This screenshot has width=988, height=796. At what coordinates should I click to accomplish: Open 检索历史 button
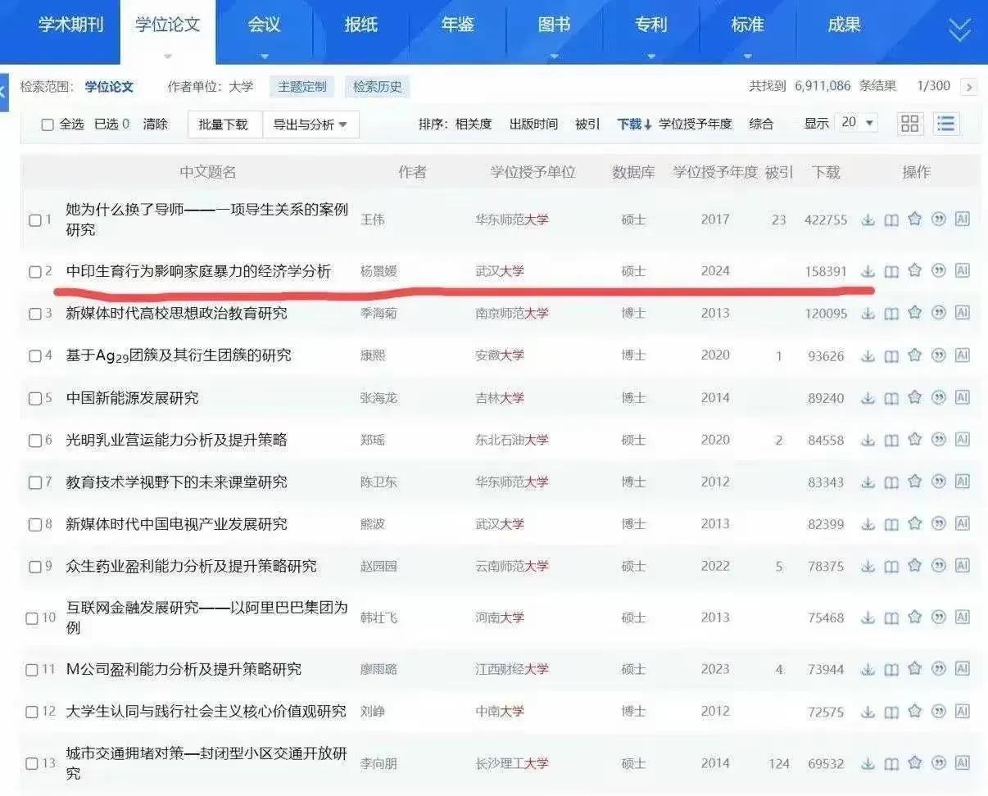tap(378, 87)
